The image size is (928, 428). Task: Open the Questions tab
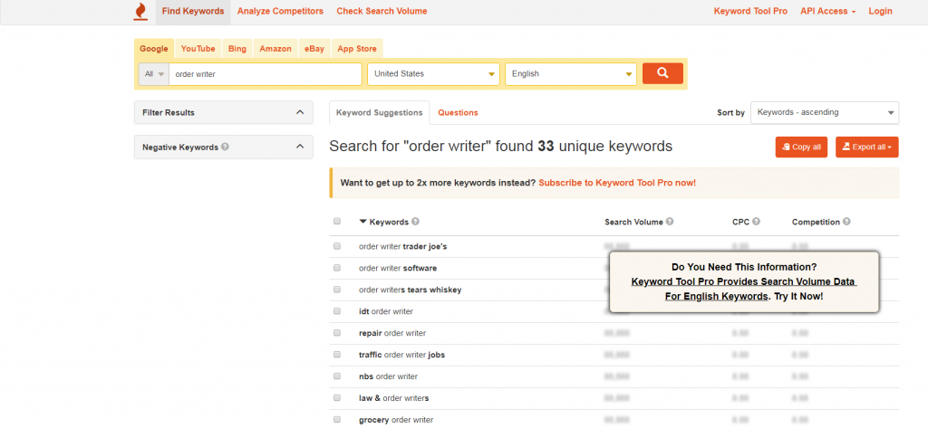(458, 112)
